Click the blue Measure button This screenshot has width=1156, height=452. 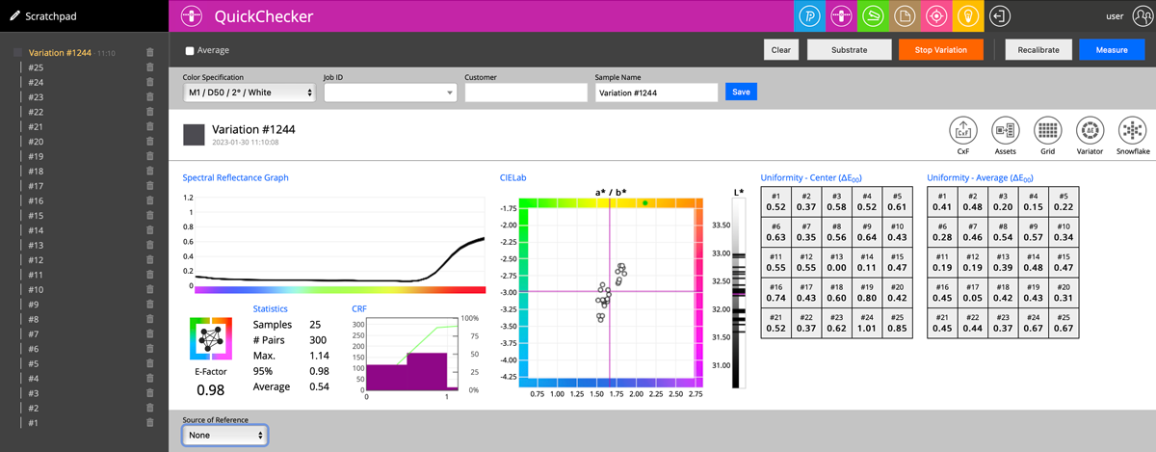[x=1112, y=50]
